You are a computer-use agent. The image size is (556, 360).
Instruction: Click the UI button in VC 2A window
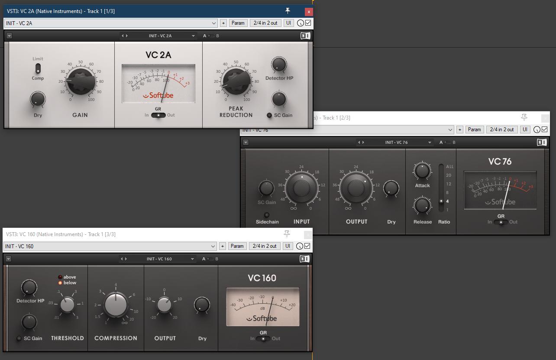[x=288, y=23]
